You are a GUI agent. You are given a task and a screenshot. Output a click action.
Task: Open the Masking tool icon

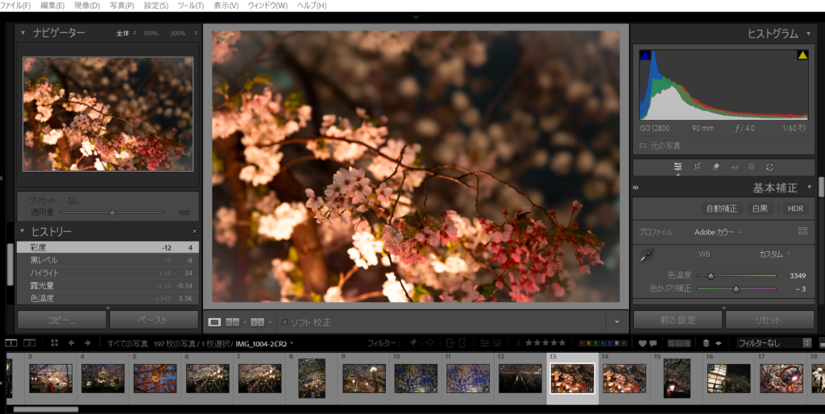[752, 167]
